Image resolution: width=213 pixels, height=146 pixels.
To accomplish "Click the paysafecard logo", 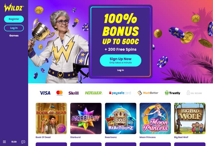I will point(120,93).
